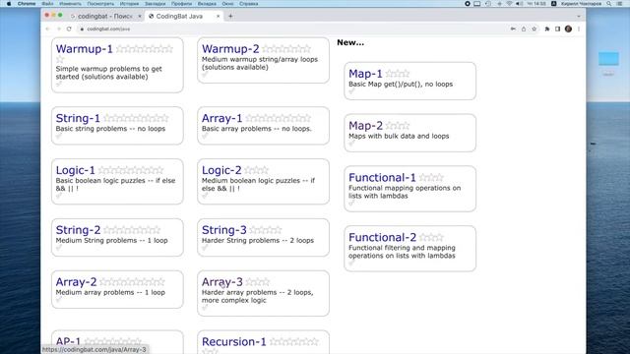Open the Справка menu
This screenshot has width=630, height=354.
coord(249,4)
